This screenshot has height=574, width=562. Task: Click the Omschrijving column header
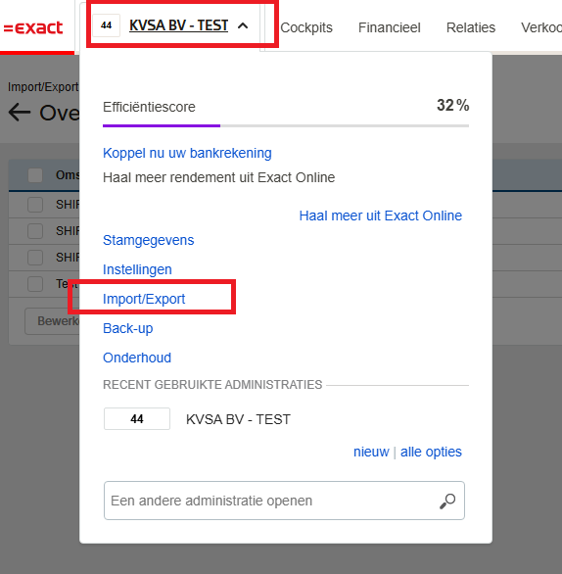(x=68, y=175)
